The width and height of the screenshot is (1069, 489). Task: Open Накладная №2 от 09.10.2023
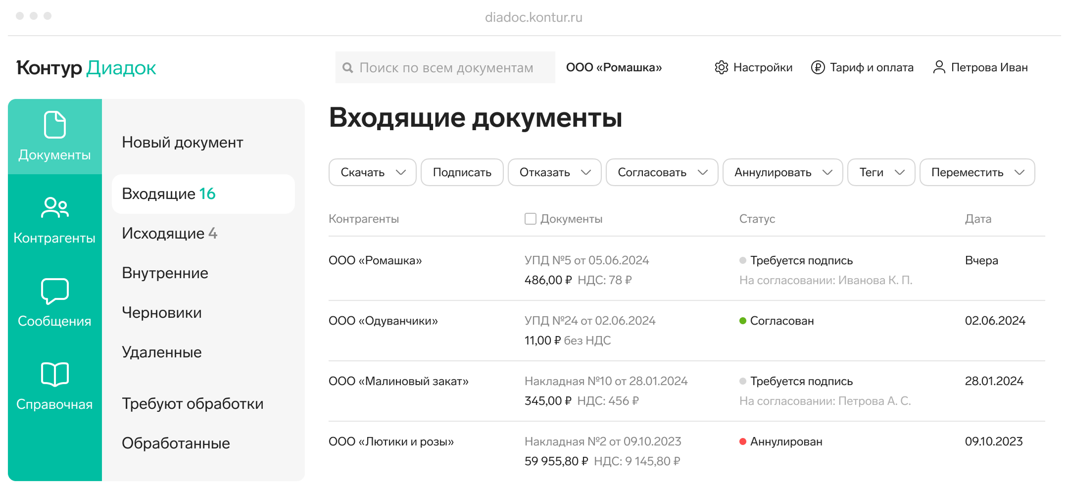(x=603, y=441)
